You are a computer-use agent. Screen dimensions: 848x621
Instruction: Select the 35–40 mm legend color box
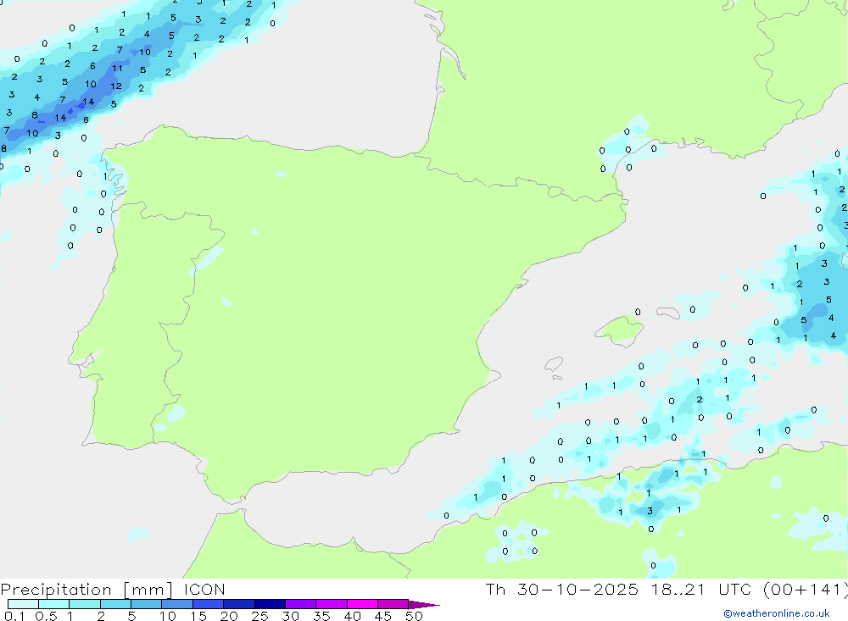coord(332,604)
